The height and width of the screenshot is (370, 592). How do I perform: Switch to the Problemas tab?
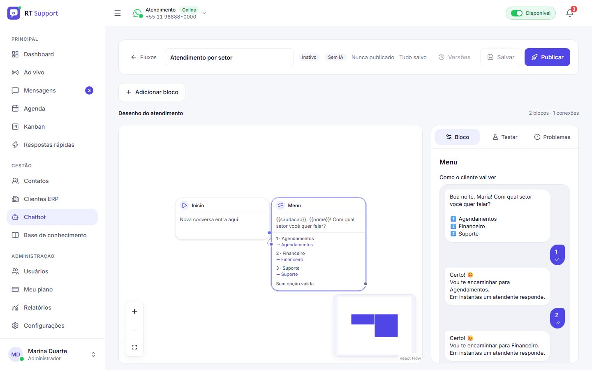tap(552, 137)
